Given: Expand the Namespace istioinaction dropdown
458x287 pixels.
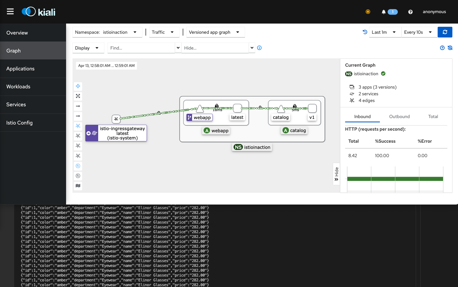Looking at the screenshot, I should coord(107,32).
